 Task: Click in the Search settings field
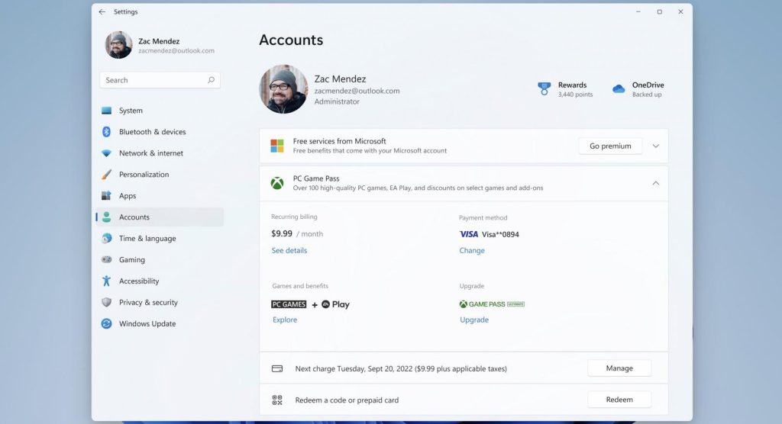coord(160,80)
